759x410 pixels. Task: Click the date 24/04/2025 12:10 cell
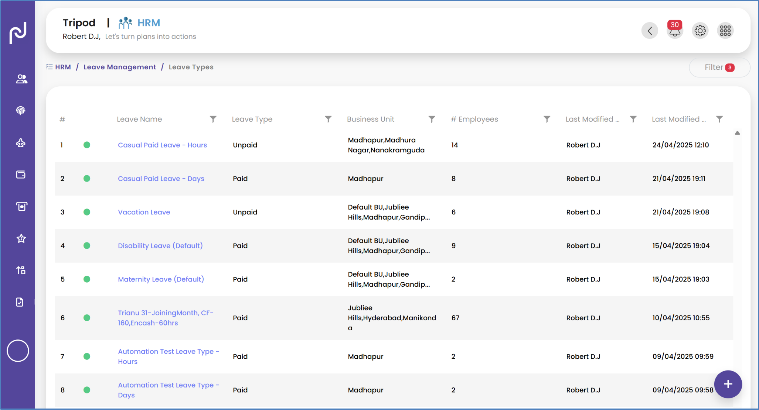[x=681, y=145]
